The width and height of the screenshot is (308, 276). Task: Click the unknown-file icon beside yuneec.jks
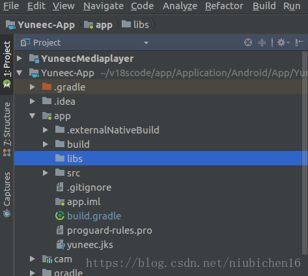tap(61, 245)
